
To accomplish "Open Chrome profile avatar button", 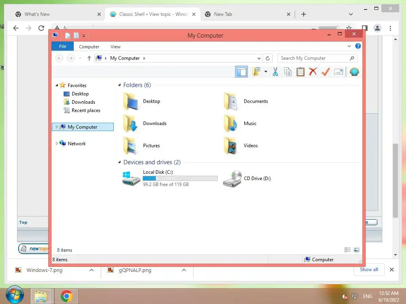I will (377, 28).
